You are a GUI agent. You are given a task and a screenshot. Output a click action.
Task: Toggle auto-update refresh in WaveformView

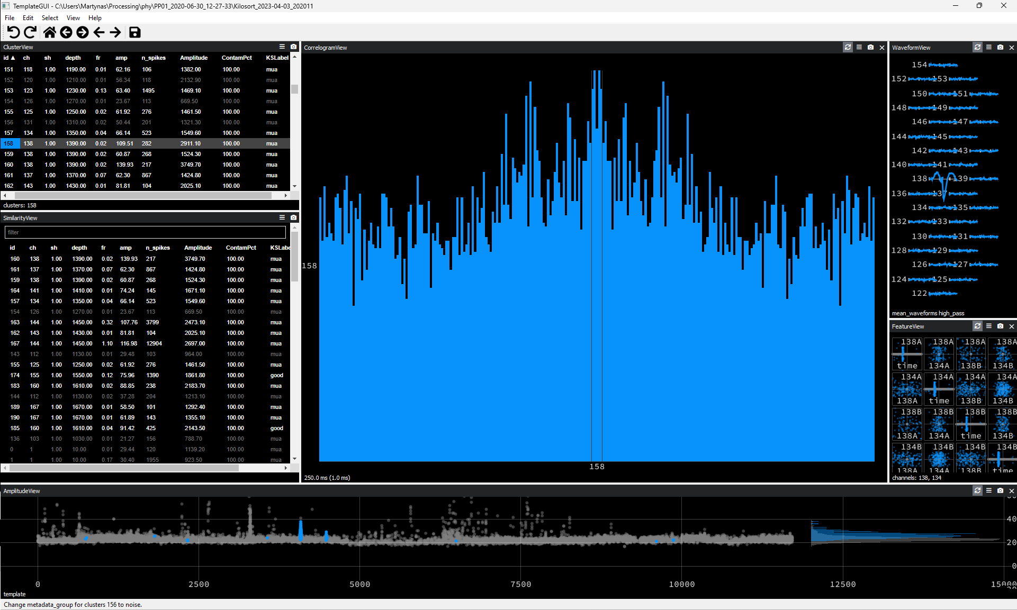977,47
